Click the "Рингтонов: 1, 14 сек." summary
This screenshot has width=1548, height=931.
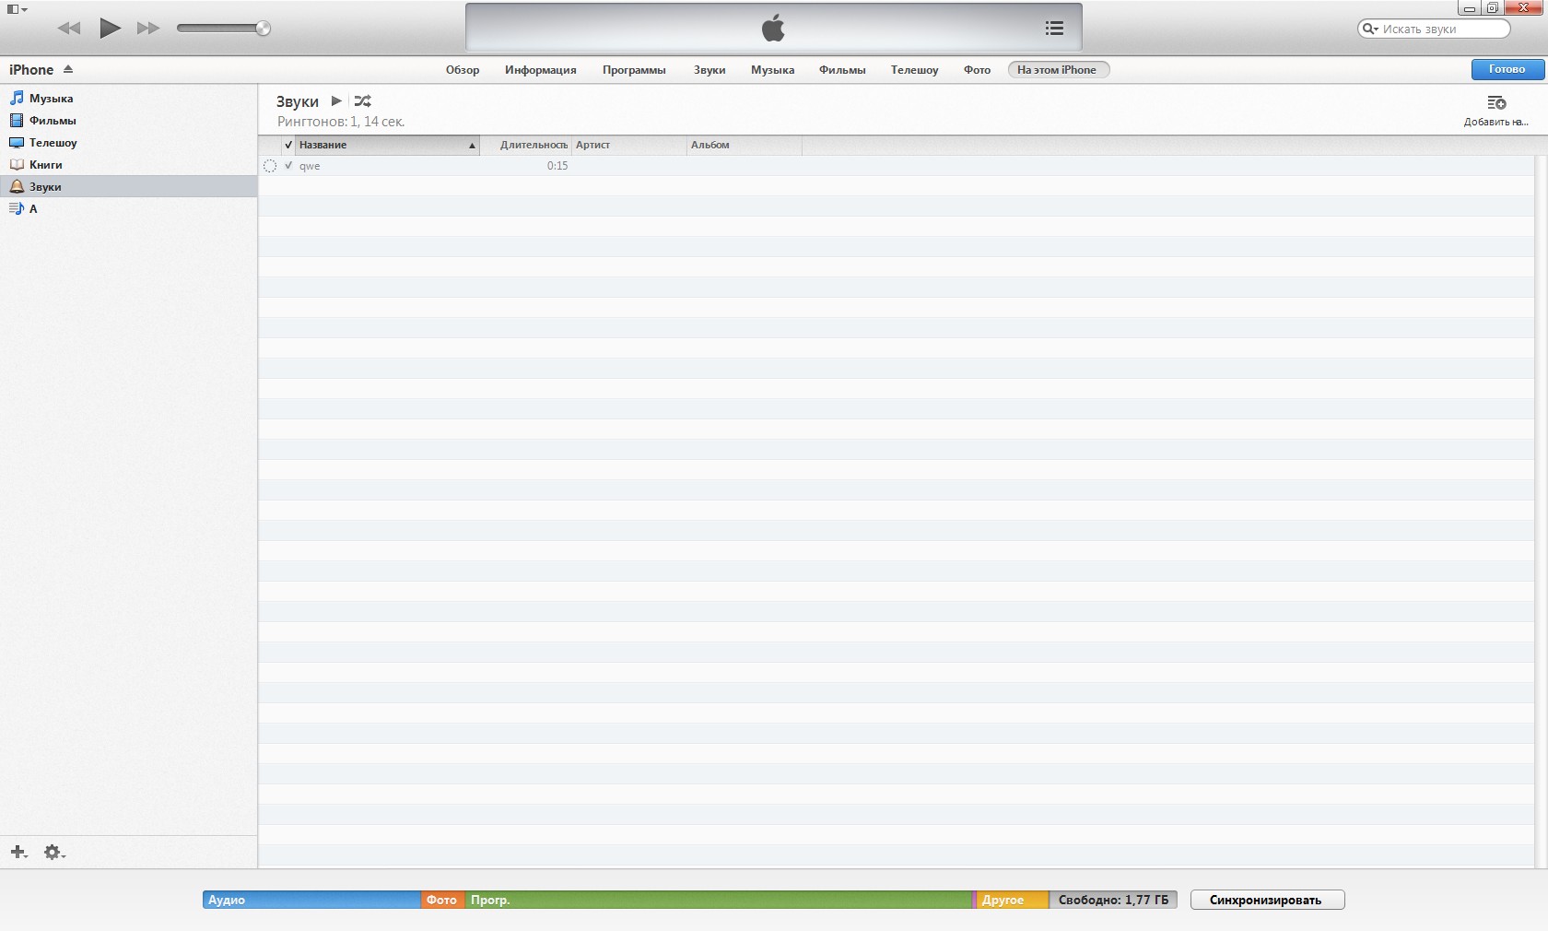pyautogui.click(x=341, y=122)
